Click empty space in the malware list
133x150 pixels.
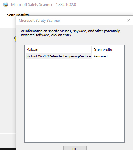pos(75,100)
